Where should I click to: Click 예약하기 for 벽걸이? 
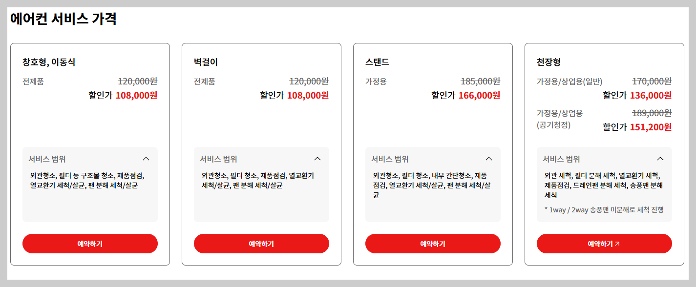pyautogui.click(x=261, y=243)
